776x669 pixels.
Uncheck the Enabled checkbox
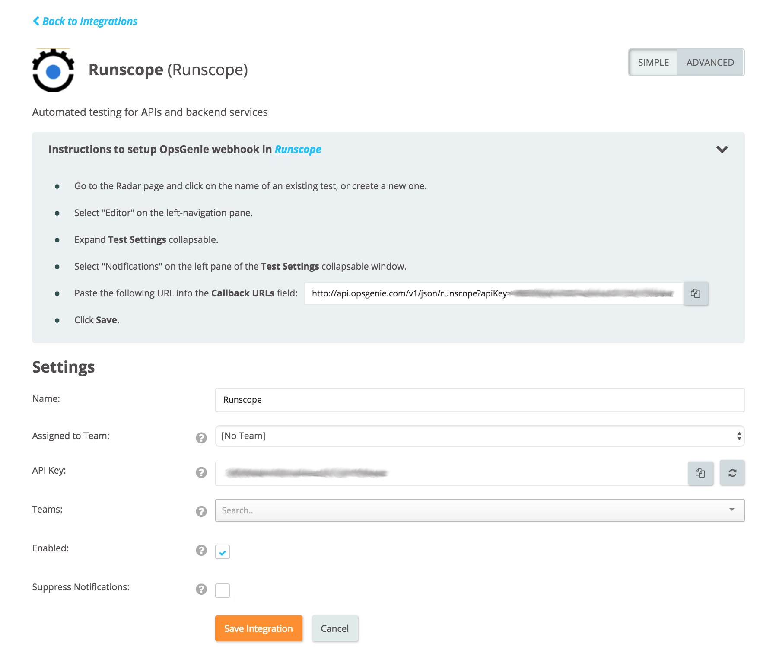pyautogui.click(x=223, y=552)
